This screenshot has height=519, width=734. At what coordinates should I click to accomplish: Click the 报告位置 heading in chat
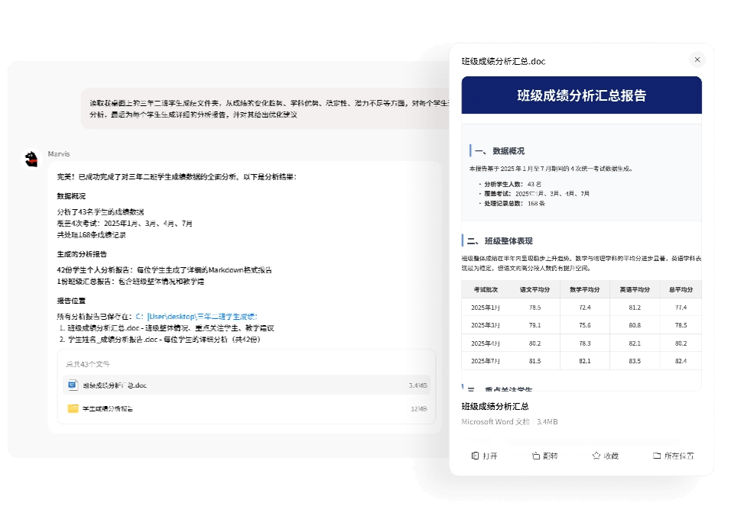coord(71,301)
